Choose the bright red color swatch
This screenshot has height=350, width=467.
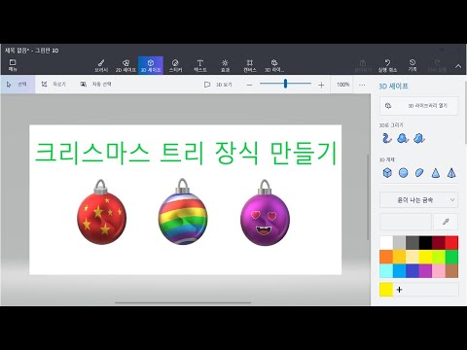tap(451, 243)
